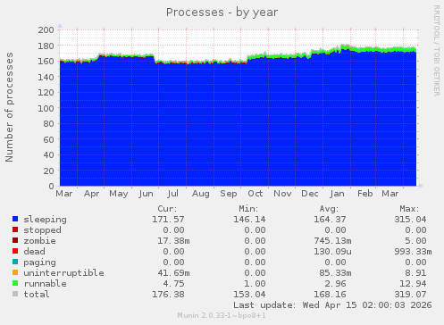
Task: Click the 'Last update' timestamp text
Action: [x=332, y=305]
